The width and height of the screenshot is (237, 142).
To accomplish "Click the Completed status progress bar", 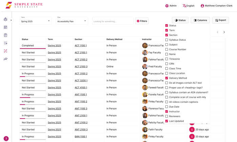I will pyautogui.click(x=33, y=48).
